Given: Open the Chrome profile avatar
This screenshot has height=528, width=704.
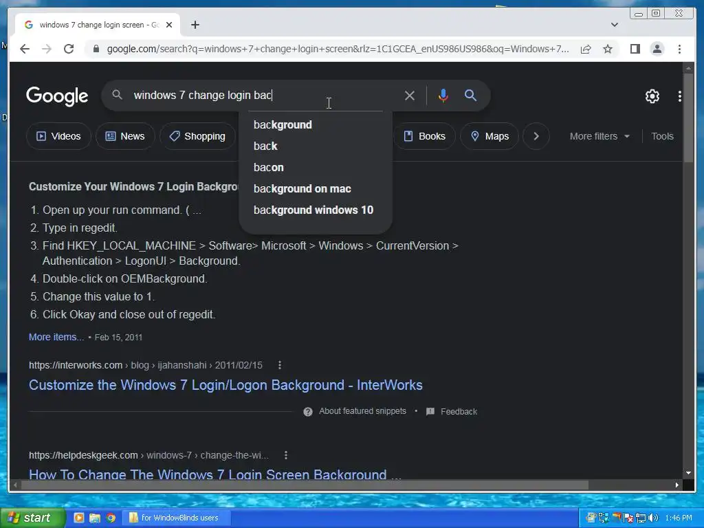Looking at the screenshot, I should [657, 49].
